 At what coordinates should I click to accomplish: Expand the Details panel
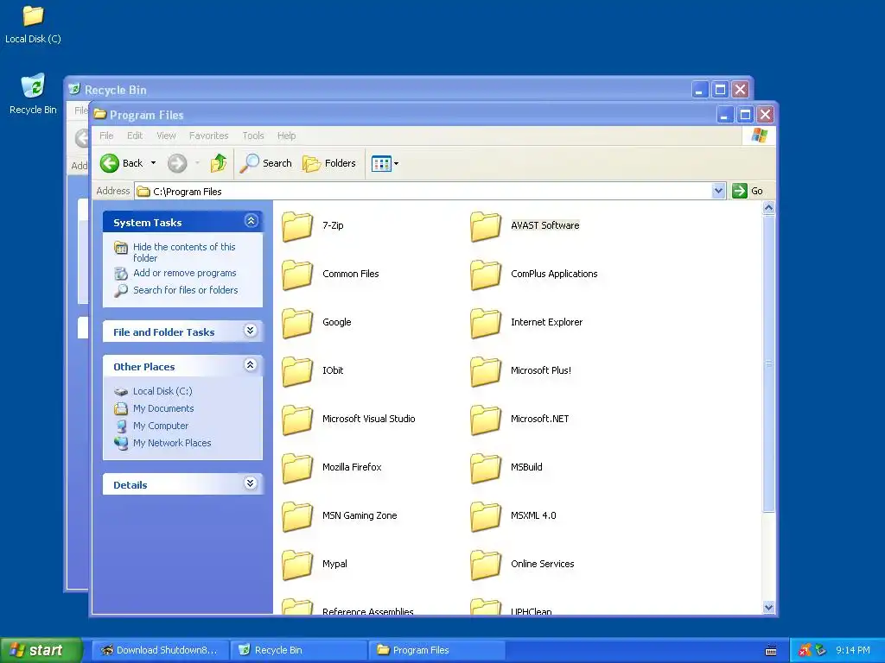251,483
